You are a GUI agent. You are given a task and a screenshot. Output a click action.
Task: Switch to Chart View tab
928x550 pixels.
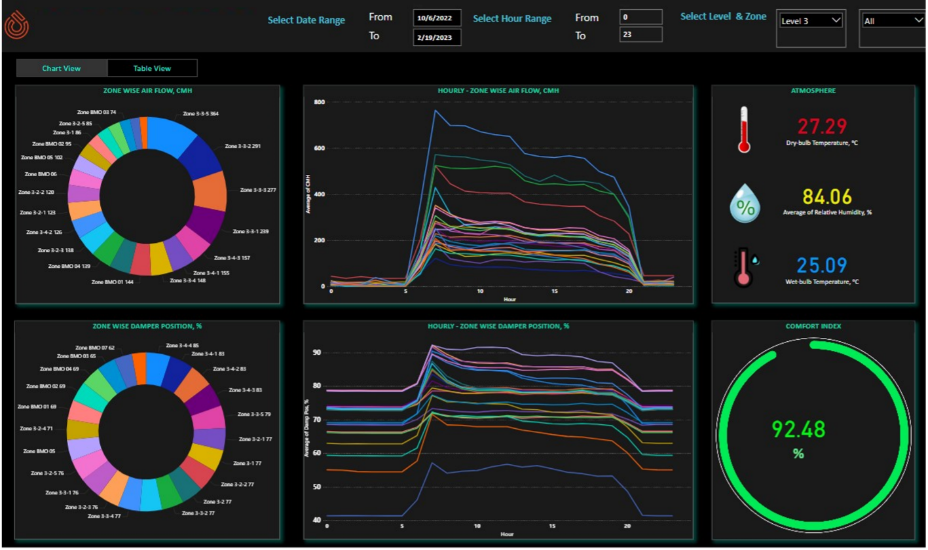coord(62,68)
